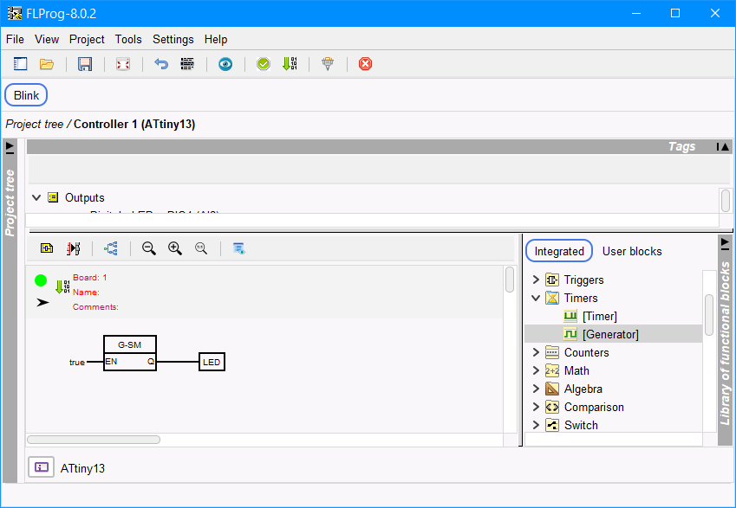Collapse the Timers library category
The image size is (736, 508).
pos(536,298)
